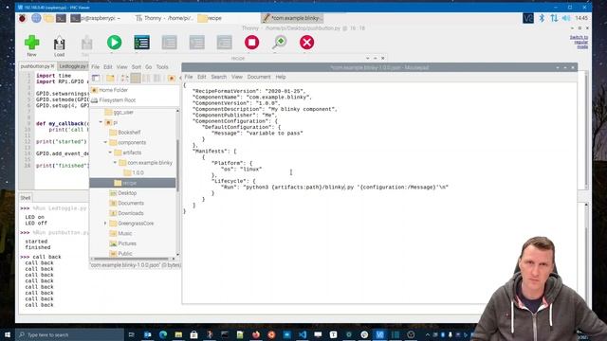607x341 pixels.
Task: Open the Raspberry Pi main menu
Action: [23, 18]
